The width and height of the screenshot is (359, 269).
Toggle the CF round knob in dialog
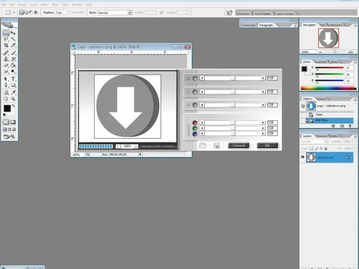195,92
